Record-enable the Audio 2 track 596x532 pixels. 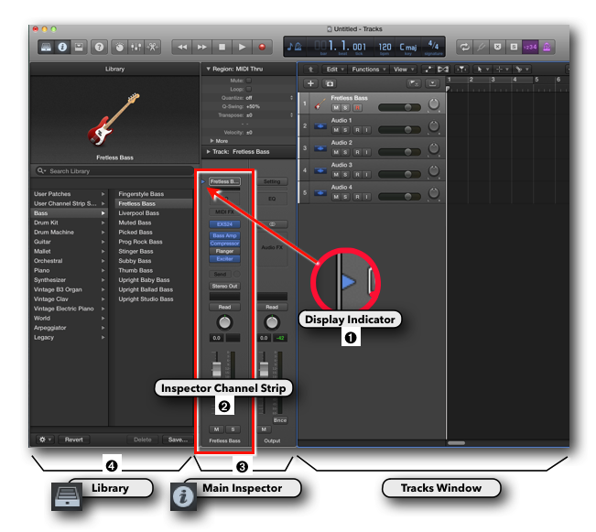click(357, 152)
